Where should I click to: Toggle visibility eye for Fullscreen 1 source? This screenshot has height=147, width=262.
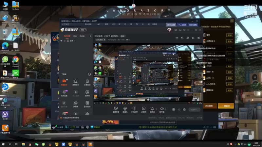[62, 41]
